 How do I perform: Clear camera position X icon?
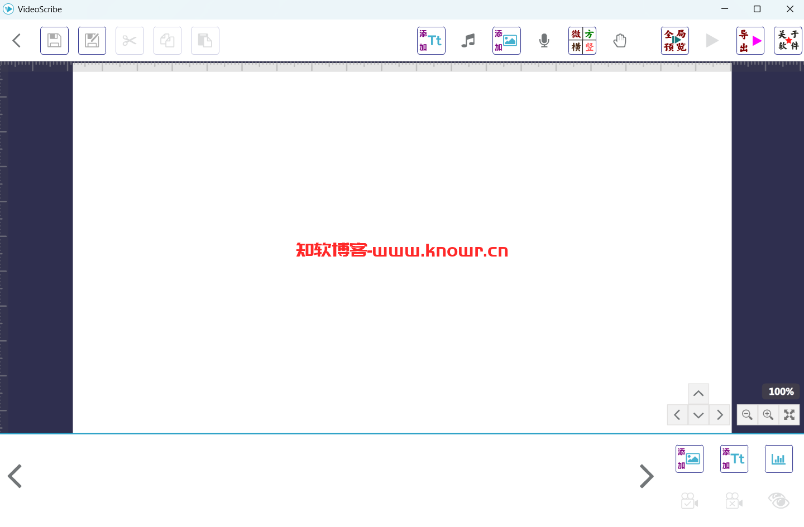click(x=734, y=501)
